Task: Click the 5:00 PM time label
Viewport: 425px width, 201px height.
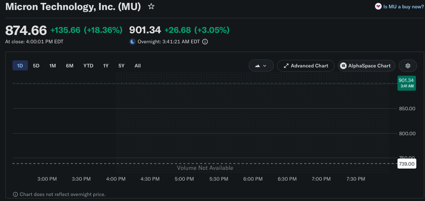Action: pyautogui.click(x=184, y=179)
